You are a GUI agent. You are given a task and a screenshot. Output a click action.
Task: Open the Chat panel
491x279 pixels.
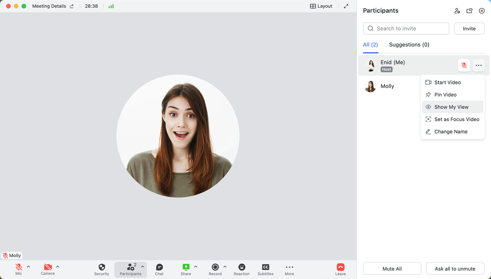coord(159,269)
